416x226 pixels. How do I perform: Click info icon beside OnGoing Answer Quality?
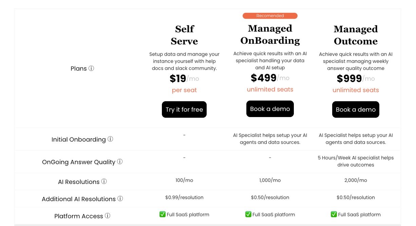[120, 162]
